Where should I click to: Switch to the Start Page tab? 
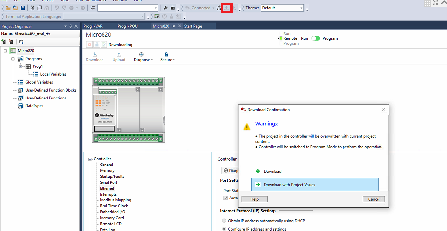tap(193, 26)
